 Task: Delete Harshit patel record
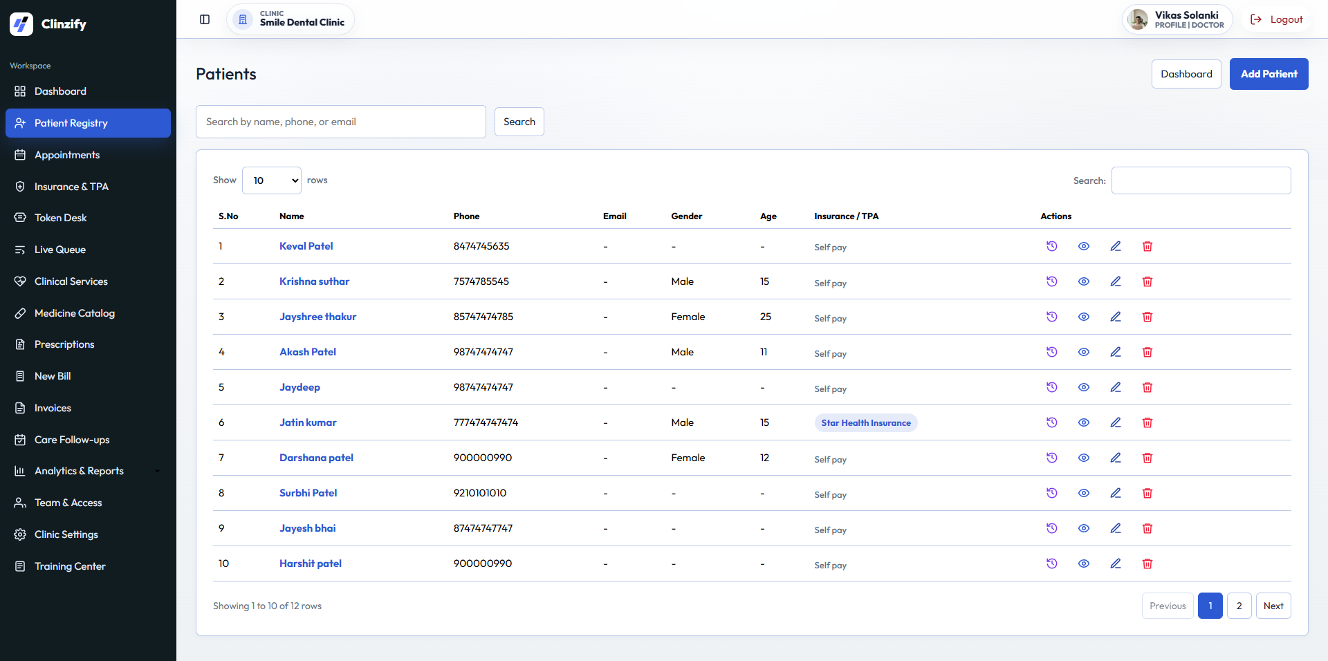(1147, 564)
